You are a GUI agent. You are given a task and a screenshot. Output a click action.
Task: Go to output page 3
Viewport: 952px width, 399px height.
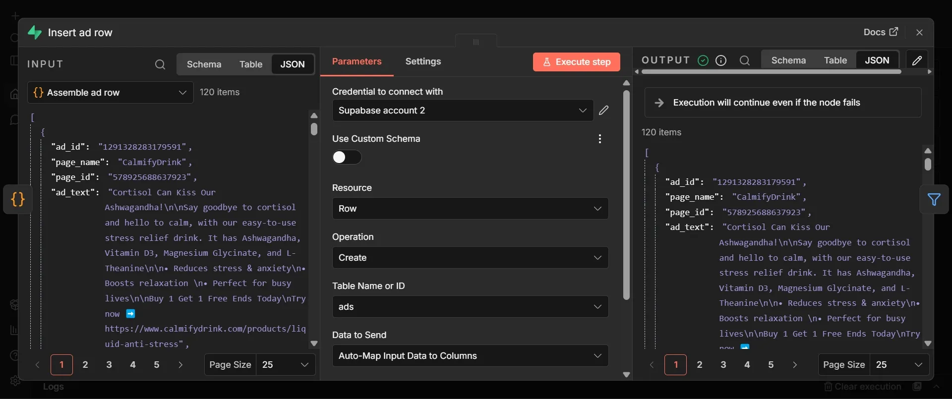pos(723,365)
